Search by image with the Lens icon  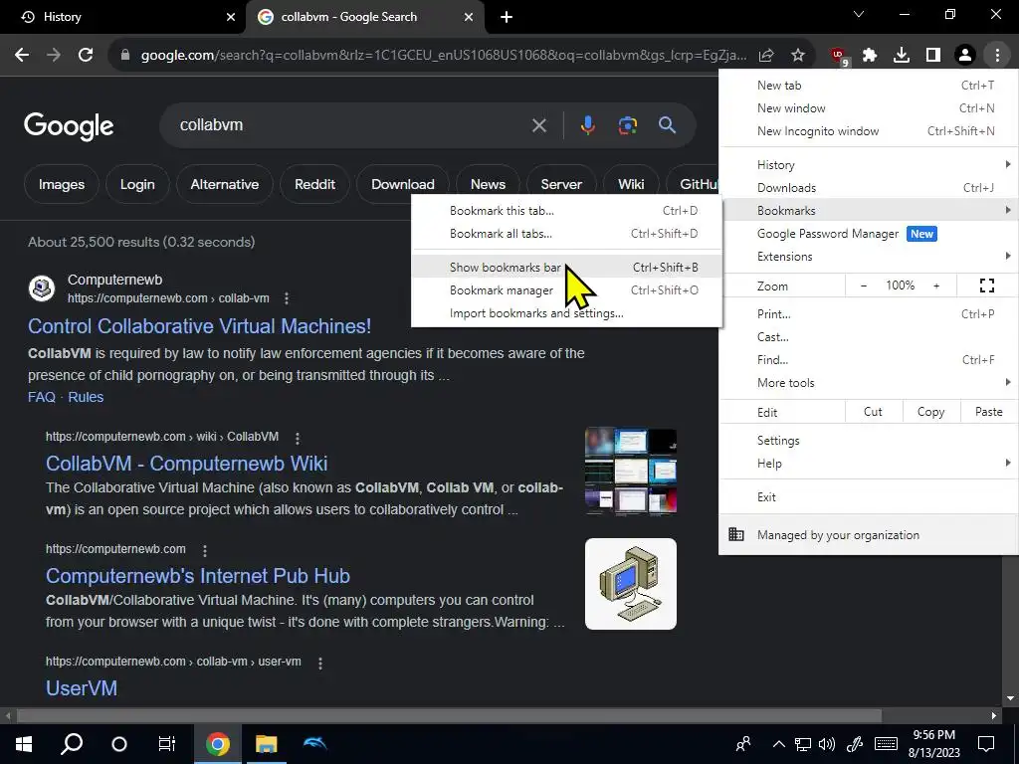[627, 124]
